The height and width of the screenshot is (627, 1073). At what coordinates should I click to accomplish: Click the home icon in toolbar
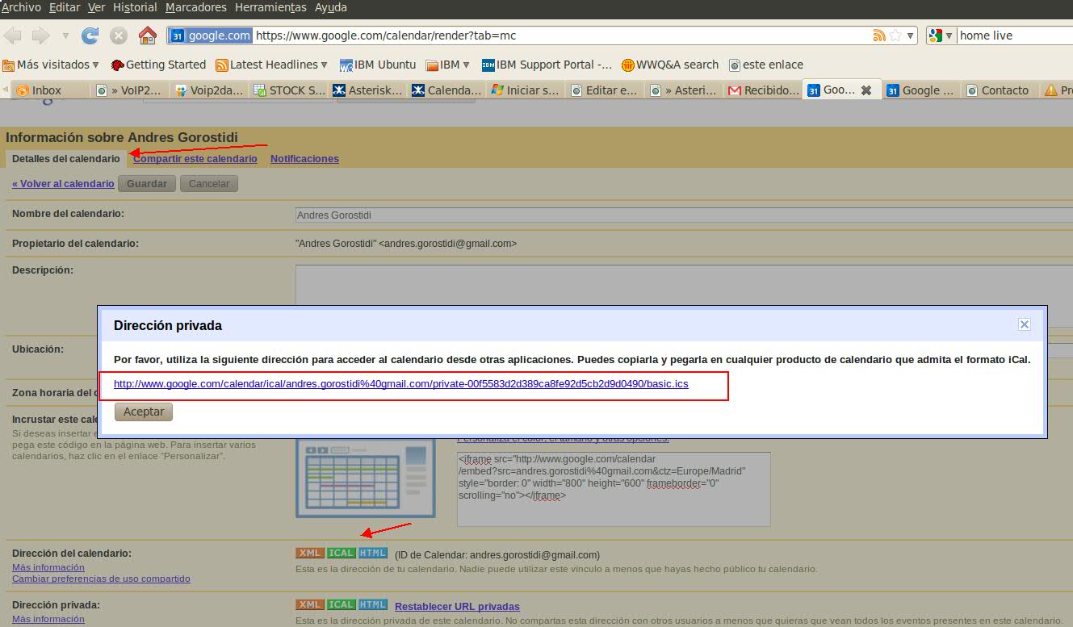(x=147, y=36)
